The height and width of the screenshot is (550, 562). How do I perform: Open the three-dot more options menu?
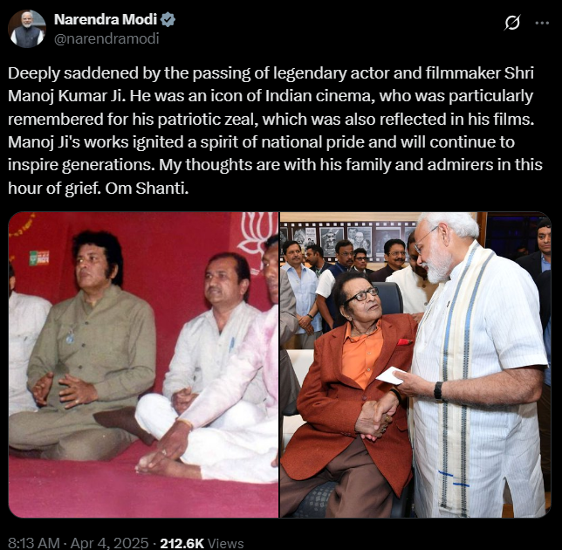(x=542, y=23)
